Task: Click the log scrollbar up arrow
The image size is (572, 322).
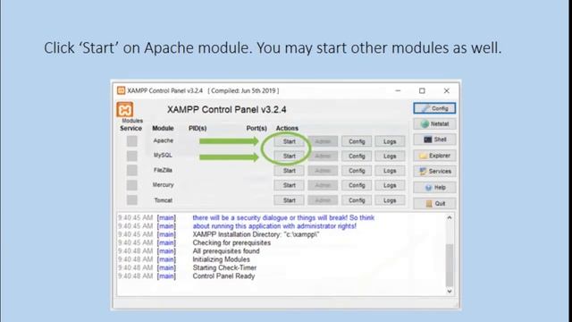Action: tap(450, 217)
